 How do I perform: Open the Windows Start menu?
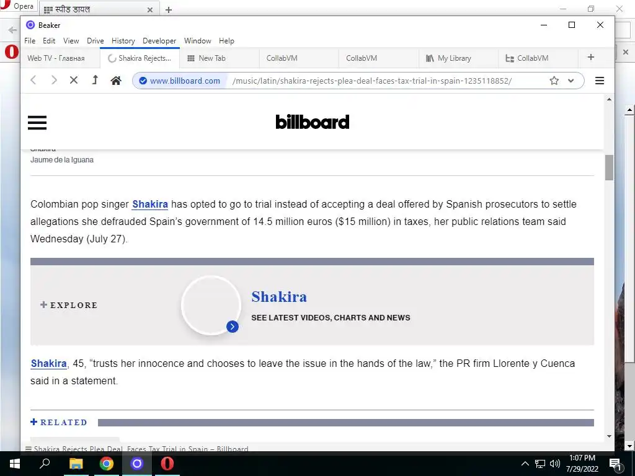click(15, 464)
